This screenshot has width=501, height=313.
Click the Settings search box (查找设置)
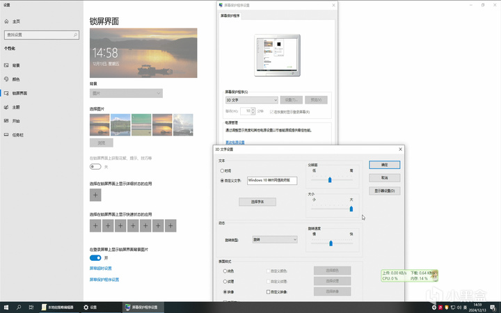tap(42, 35)
